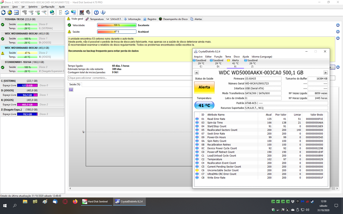Switch to the Temperatura tab
This screenshot has width=343, height=214.
point(95,19)
